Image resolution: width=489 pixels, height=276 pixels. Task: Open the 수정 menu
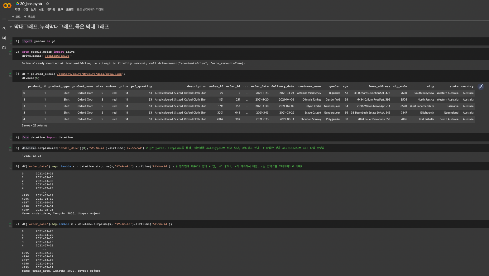click(x=25, y=10)
